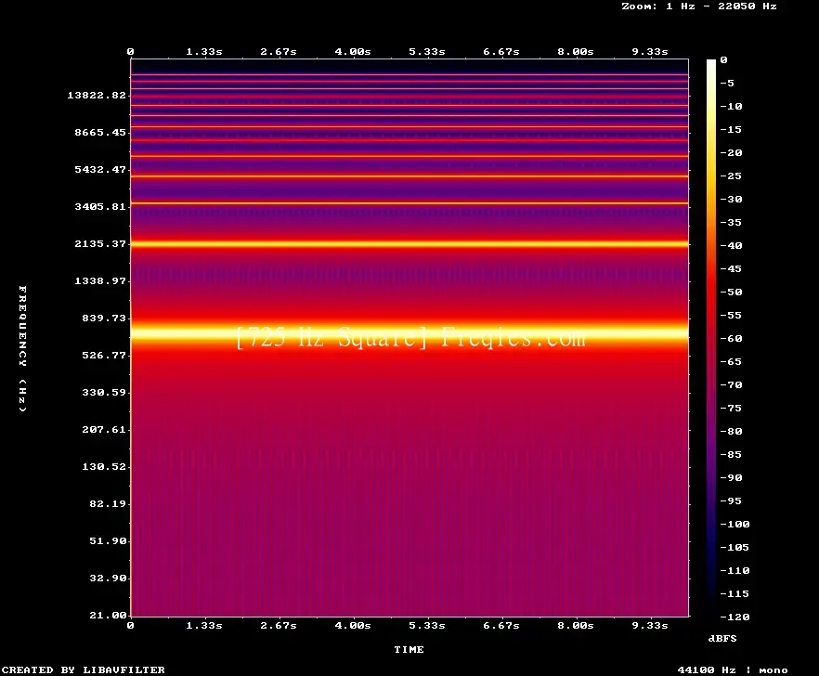Click the -90 dBFS colorbar label
Screen dimensions: 819x676
tap(731, 477)
